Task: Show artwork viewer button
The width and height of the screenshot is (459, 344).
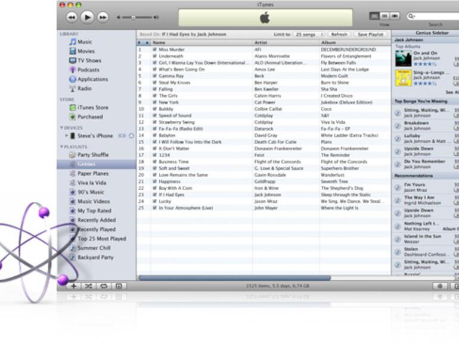Action: 119,286
